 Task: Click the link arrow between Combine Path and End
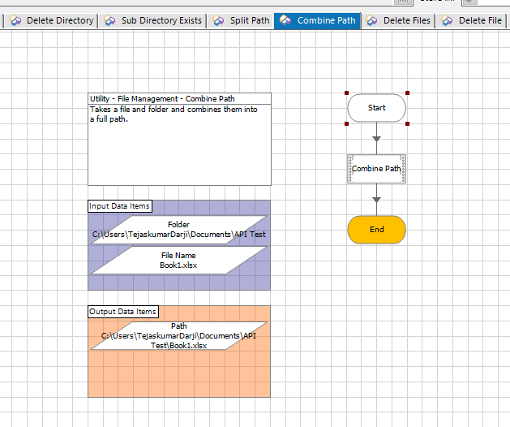pyautogui.click(x=376, y=200)
